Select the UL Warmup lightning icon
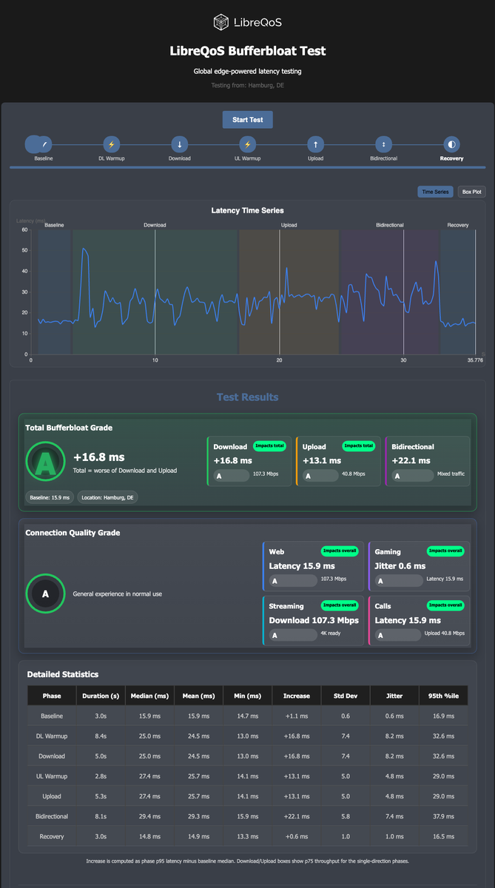Image resolution: width=495 pixels, height=888 pixels. (248, 144)
